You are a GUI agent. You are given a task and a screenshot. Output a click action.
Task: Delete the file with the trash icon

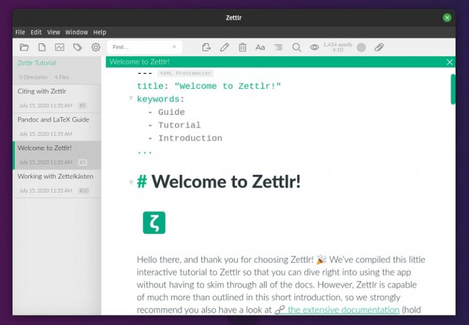pyautogui.click(x=242, y=47)
